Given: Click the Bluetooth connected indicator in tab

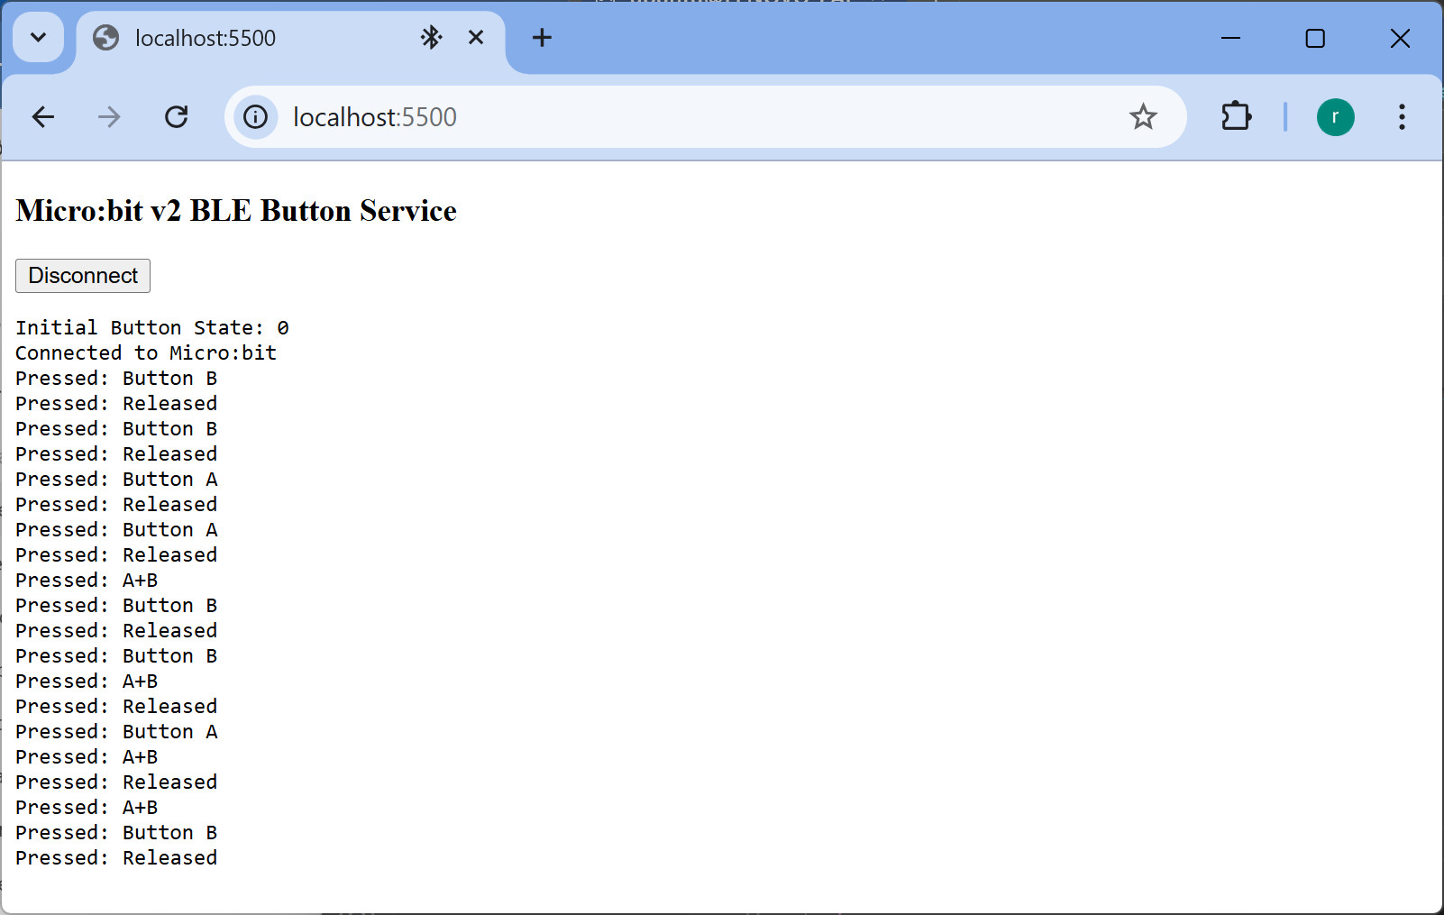Looking at the screenshot, I should (432, 38).
